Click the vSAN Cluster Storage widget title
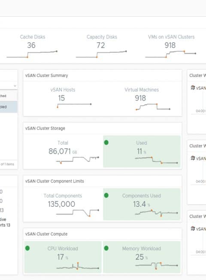 tap(45, 128)
